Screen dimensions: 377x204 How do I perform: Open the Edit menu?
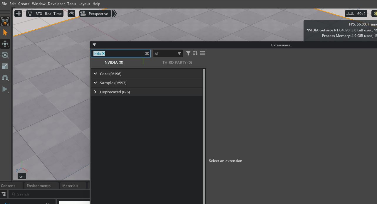[12, 4]
